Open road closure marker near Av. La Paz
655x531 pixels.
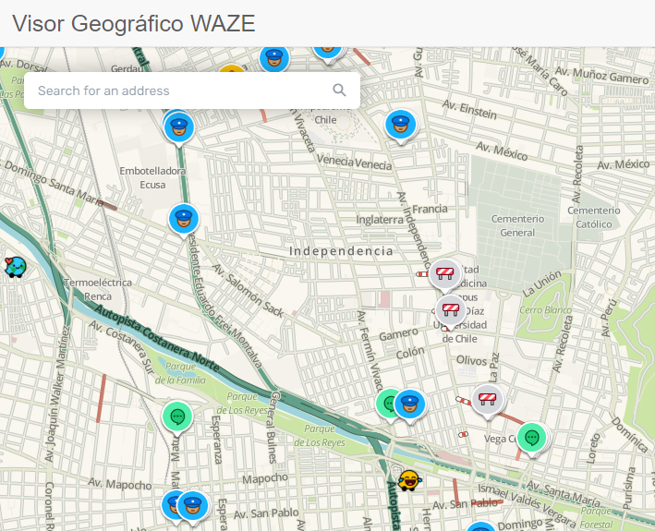487,400
